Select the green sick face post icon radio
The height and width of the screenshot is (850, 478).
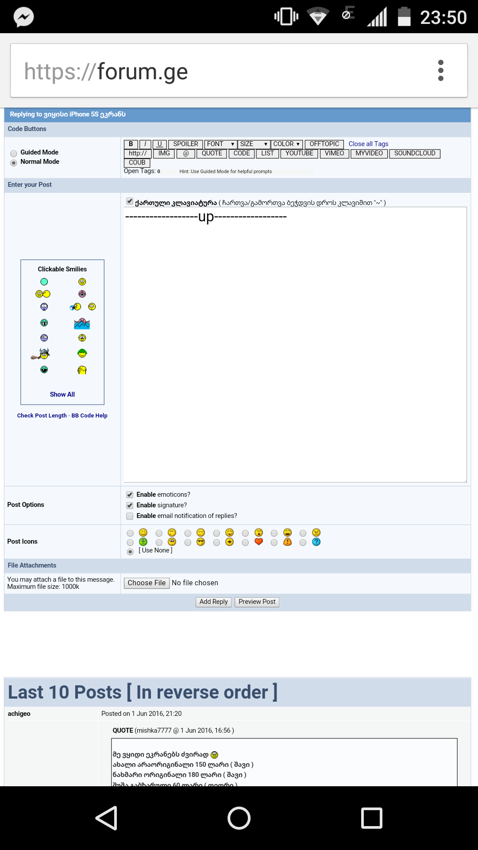coord(130,542)
